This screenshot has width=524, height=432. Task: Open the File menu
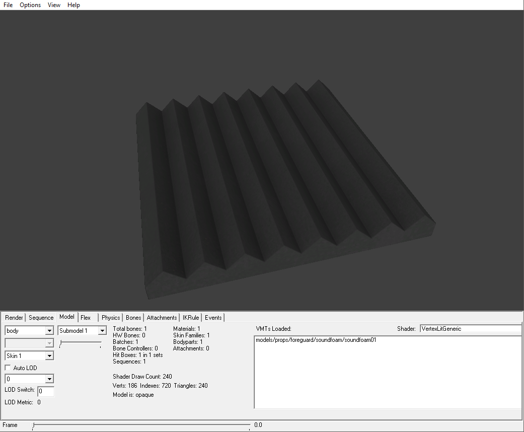point(8,5)
